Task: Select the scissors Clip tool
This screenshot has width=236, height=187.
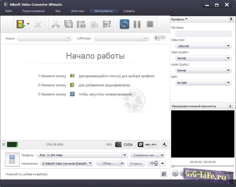Action: click(x=55, y=24)
